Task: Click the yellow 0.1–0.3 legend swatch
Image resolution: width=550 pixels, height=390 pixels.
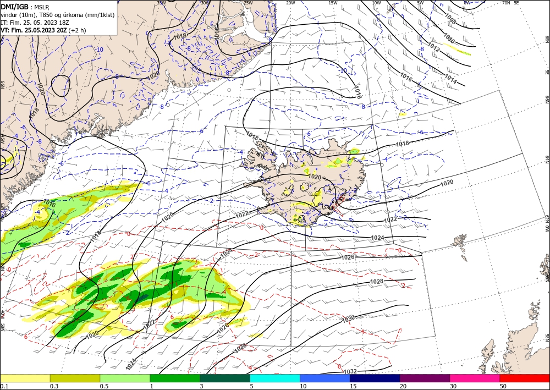Action: tap(25, 378)
